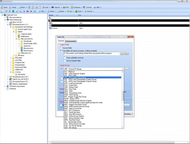This screenshot has height=144, width=190.
Task: Collapse the Admin folder node
Action: 13,32
